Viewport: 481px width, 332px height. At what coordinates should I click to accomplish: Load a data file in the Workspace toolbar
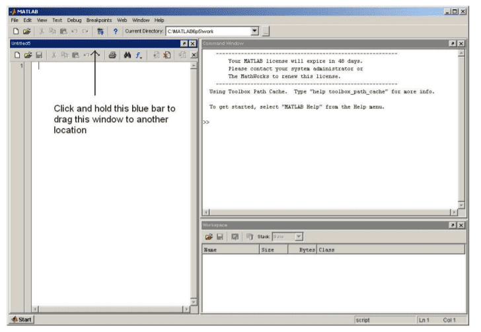209,237
